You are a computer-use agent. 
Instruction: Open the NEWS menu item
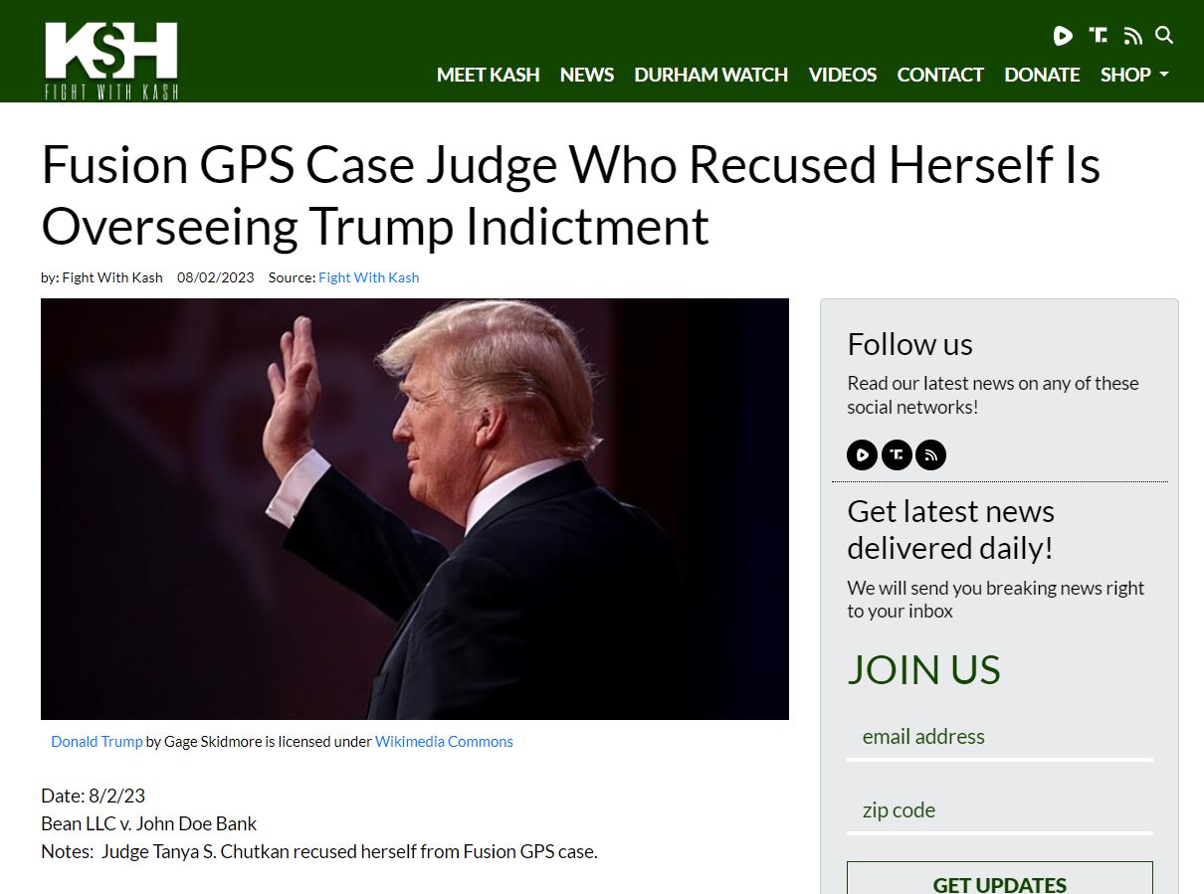pos(587,75)
